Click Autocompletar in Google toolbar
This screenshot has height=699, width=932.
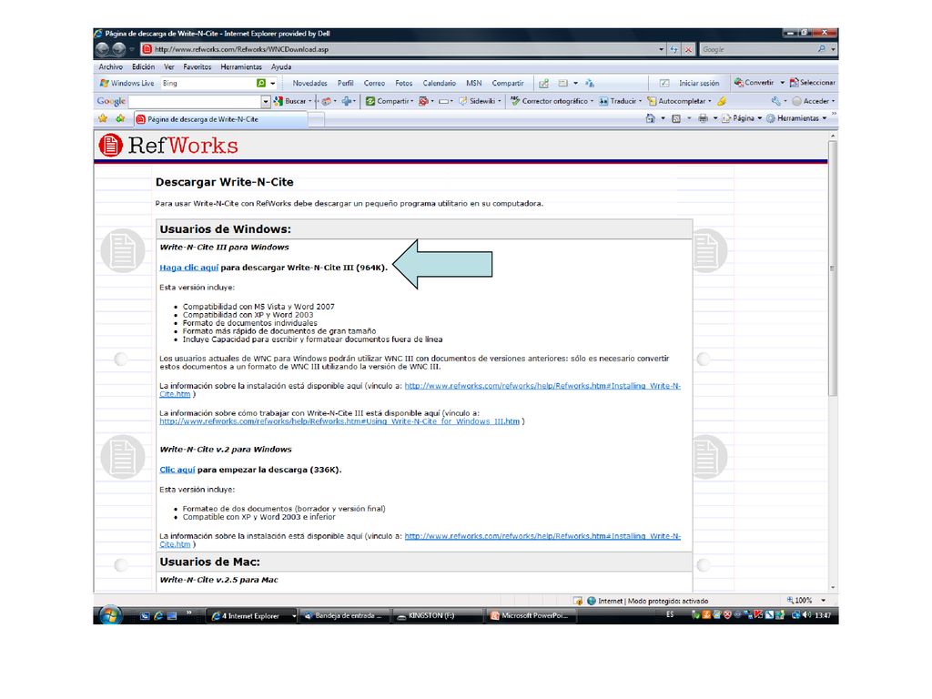[x=679, y=101]
